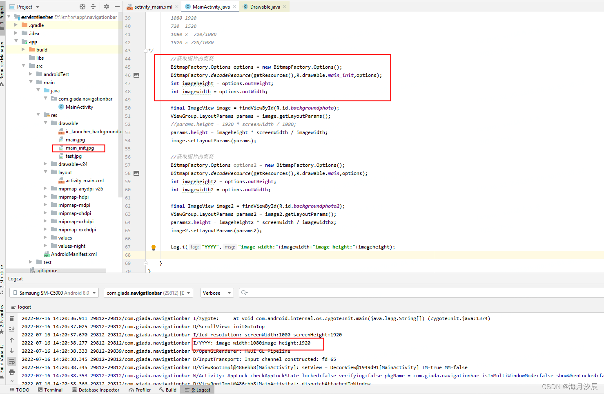Image resolution: width=604 pixels, height=394 pixels.
Task: Select main_init.jpg in drawable folder
Action: click(x=76, y=148)
